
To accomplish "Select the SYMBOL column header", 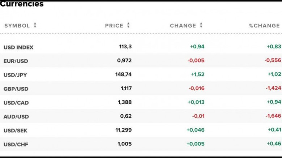I will tap(17, 26).
